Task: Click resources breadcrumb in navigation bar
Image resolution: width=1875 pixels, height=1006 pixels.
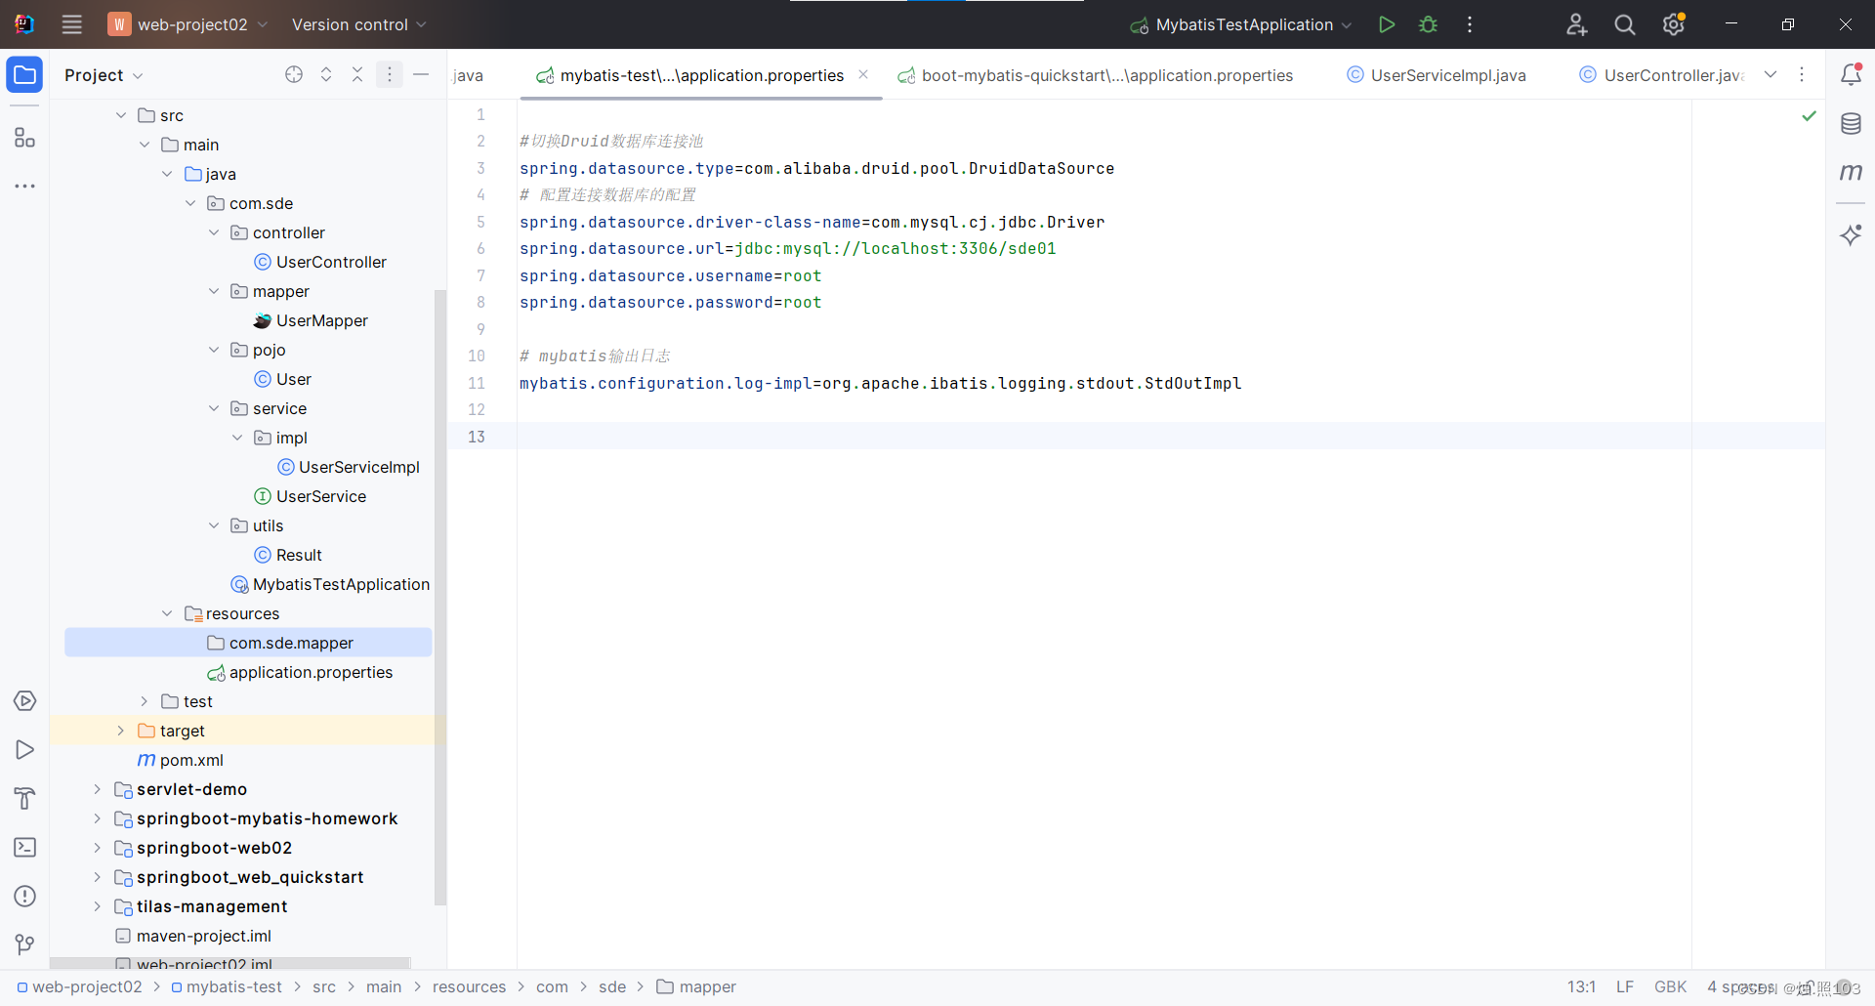Action: (x=470, y=986)
